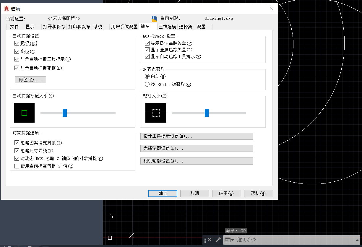The image size is (362, 247).
Task: Click the crosshair aperture preview image
Action: click(x=155, y=113)
